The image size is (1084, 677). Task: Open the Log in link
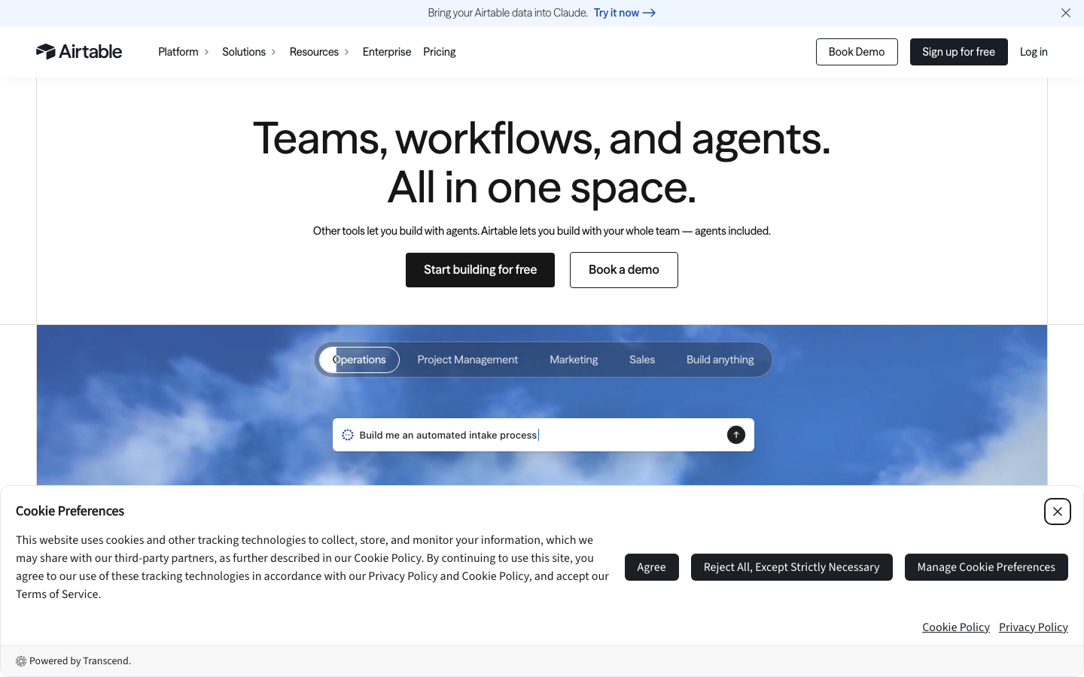tap(1034, 52)
